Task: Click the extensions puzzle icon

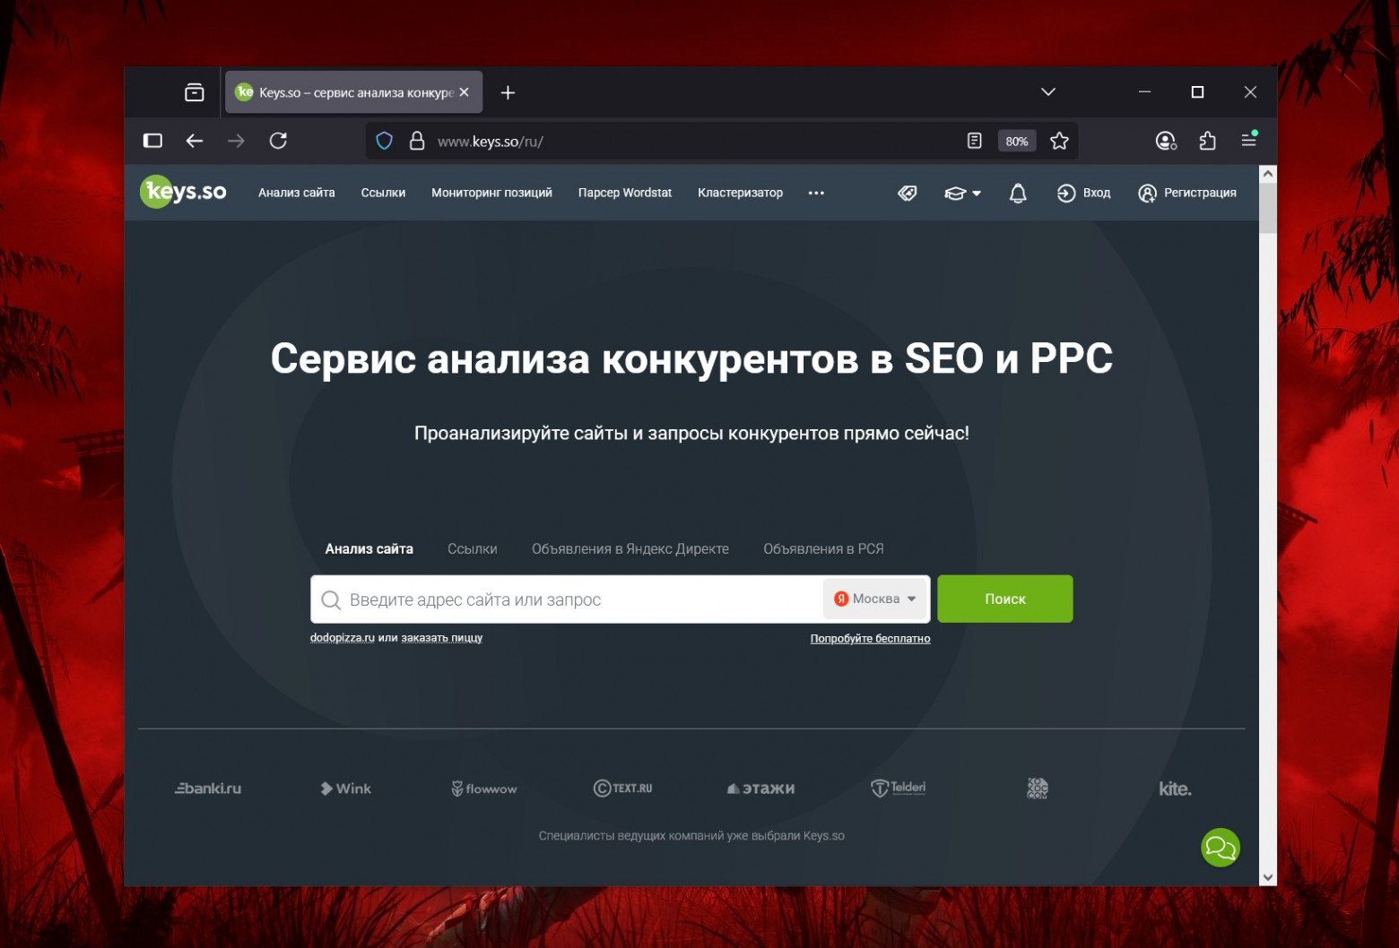Action: 1207,141
